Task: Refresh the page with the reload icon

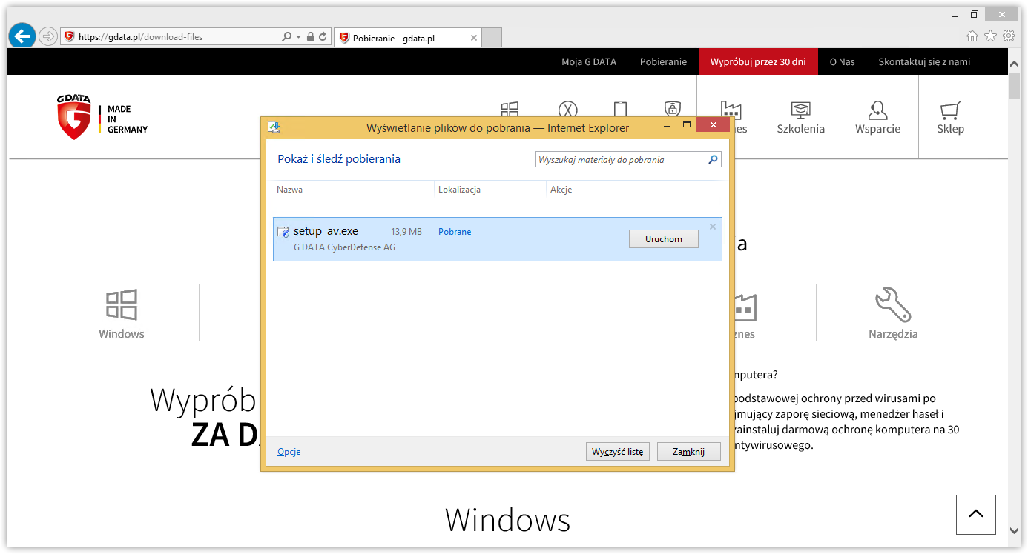Action: [323, 36]
